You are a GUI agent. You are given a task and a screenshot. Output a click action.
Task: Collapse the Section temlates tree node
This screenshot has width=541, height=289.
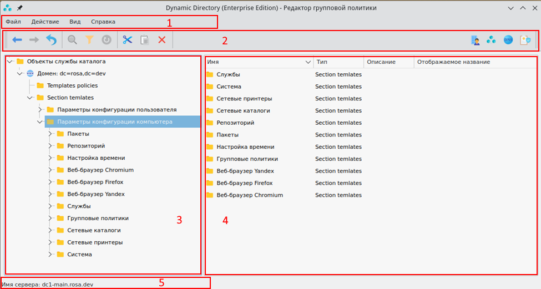point(30,98)
